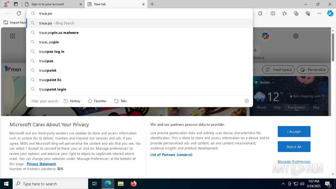The image size is (336, 189).
Task: Open the Edge profile icon
Action: pyautogui.click(x=6, y=4)
